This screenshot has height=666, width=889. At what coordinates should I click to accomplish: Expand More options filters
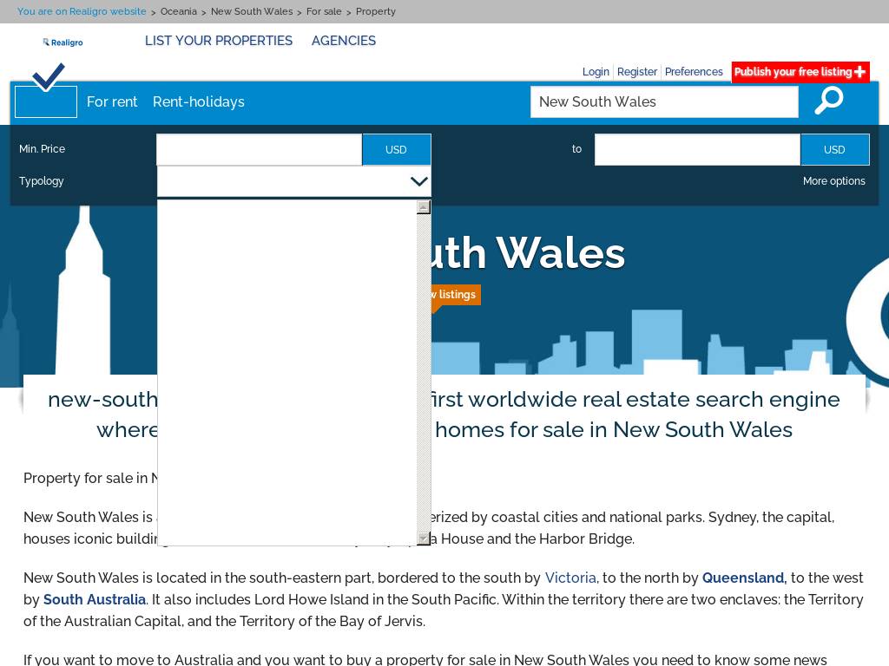[833, 181]
